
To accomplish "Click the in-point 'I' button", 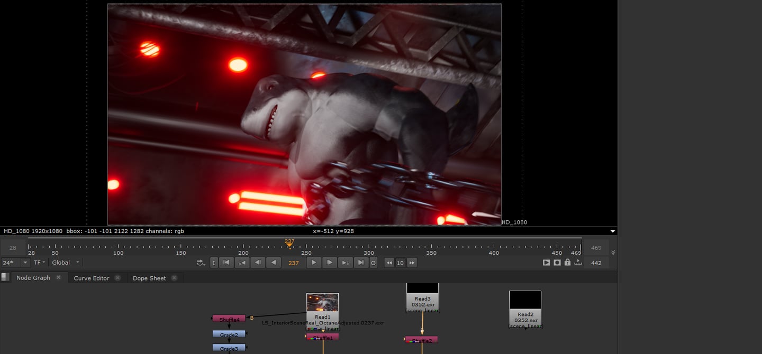I will pos(214,263).
